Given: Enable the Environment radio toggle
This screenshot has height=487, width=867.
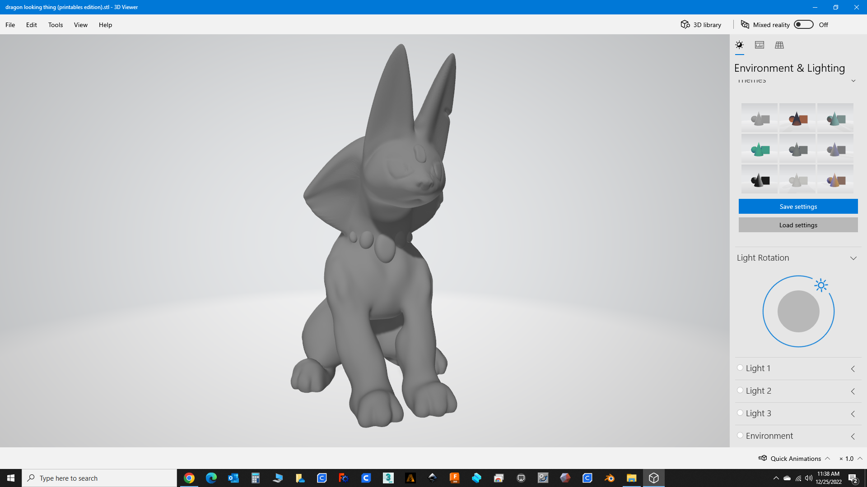Looking at the screenshot, I should tap(740, 435).
